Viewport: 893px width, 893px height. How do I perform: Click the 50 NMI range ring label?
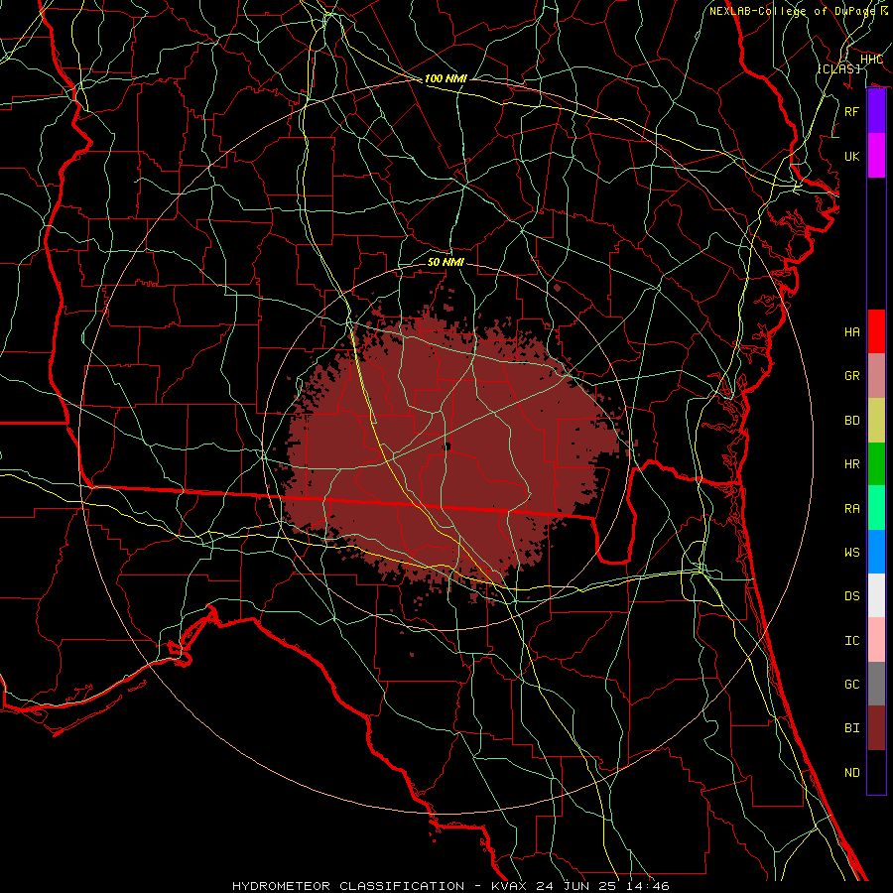tap(446, 262)
